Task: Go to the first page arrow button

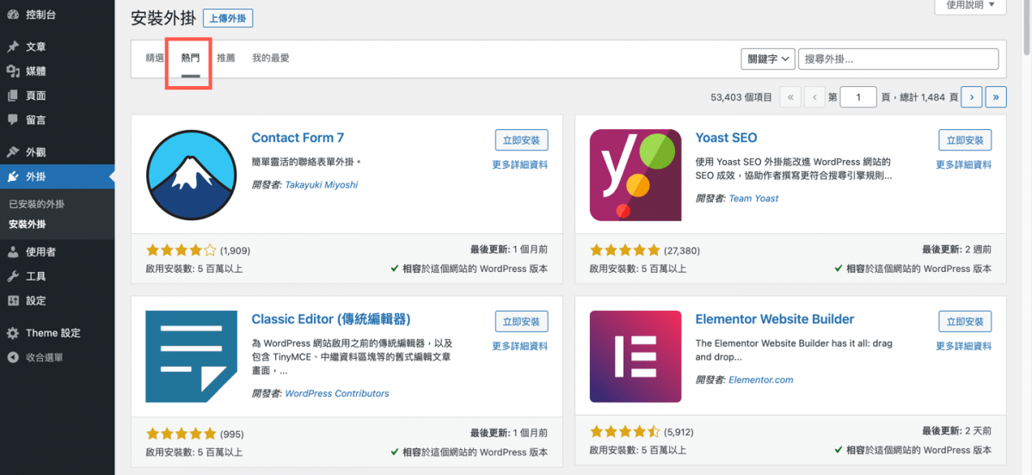Action: pos(790,97)
